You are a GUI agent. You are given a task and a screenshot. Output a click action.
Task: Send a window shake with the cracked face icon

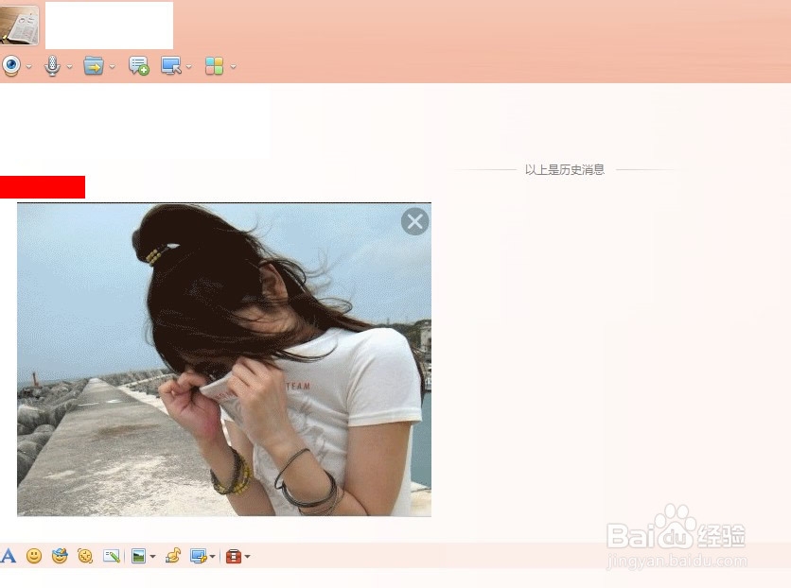click(85, 556)
